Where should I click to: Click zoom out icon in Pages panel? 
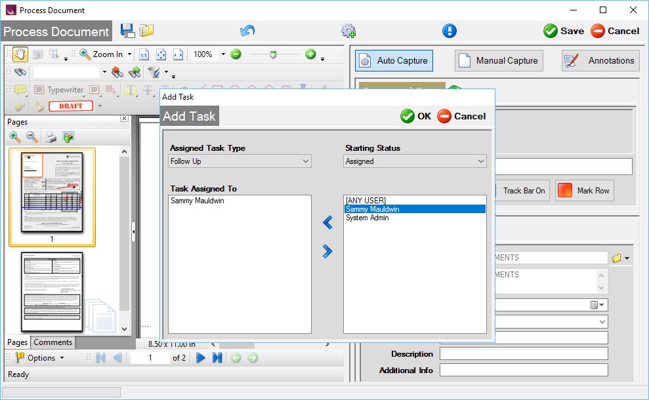tap(32, 137)
